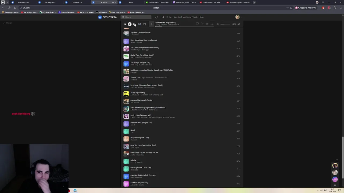
Task: Click Fast Life (Original Mix) cover
Action: point(126,184)
